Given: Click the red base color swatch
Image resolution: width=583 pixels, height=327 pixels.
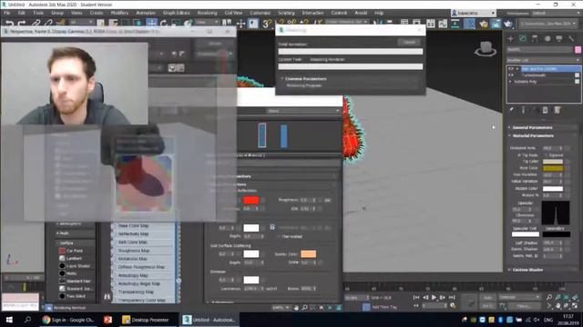Looking at the screenshot, I should pyautogui.click(x=251, y=200).
